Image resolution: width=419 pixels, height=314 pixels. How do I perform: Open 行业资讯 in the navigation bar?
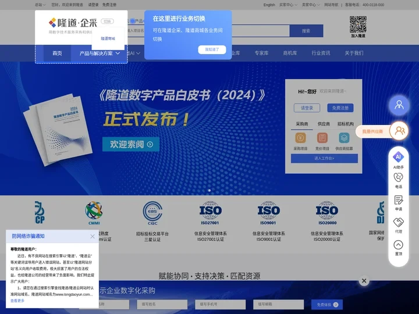(x=321, y=53)
